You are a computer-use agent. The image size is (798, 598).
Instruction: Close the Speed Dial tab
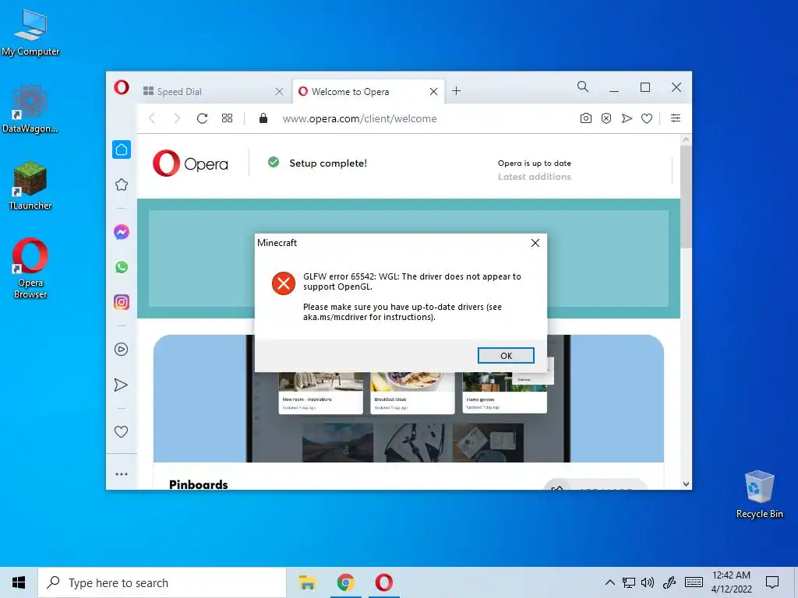pyautogui.click(x=279, y=92)
